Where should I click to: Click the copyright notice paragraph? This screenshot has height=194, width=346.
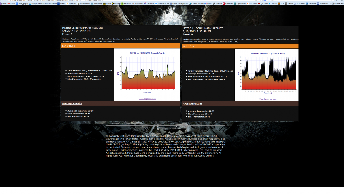click(x=166, y=146)
